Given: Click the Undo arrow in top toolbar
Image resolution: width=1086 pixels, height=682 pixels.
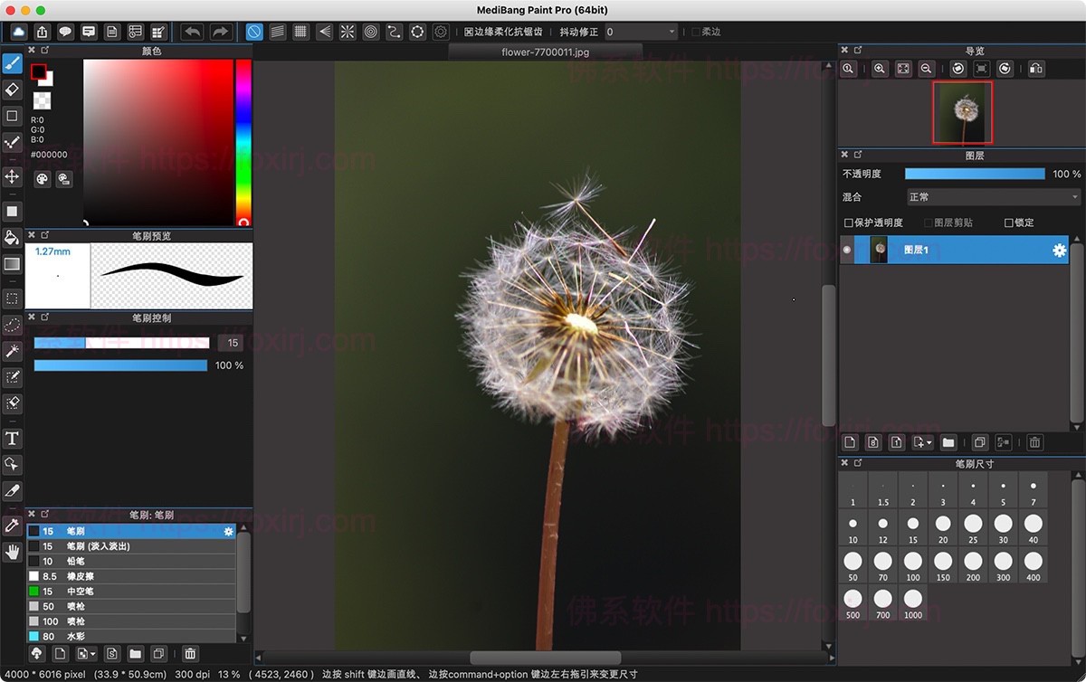Looking at the screenshot, I should click(192, 32).
